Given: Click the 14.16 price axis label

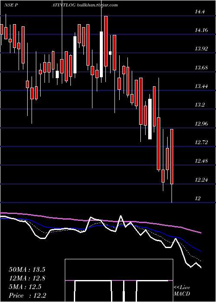Looking at the screenshot, I should pos(201,30).
